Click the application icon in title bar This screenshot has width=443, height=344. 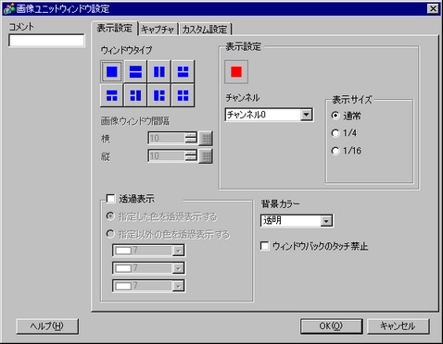[9, 8]
